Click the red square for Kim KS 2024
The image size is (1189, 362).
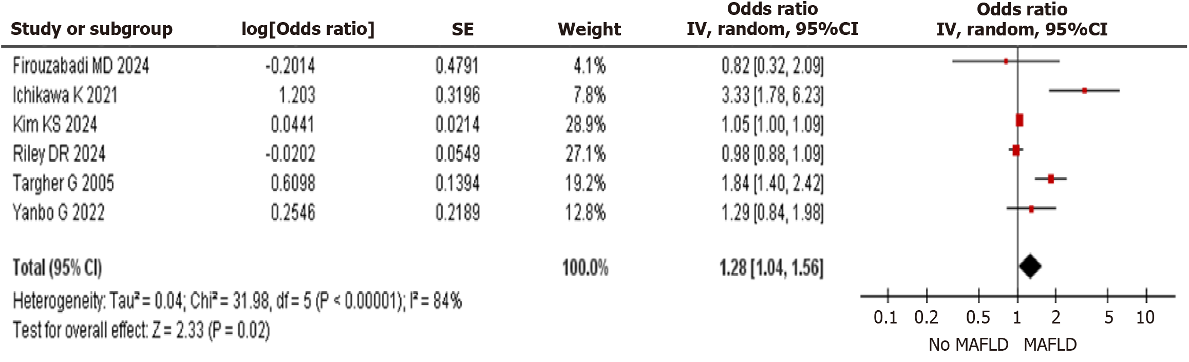pyautogui.click(x=1020, y=120)
